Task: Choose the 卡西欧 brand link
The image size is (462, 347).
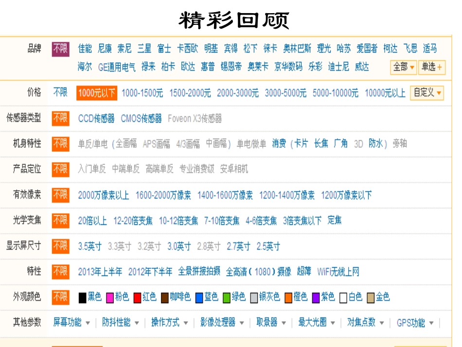Action: tap(188, 48)
